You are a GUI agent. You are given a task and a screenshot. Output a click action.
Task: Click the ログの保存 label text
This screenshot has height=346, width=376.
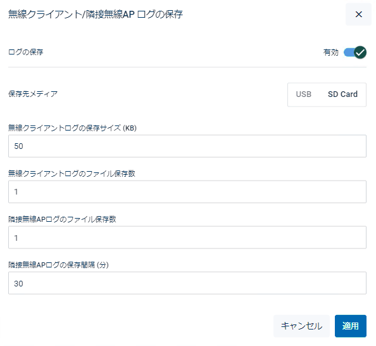click(x=26, y=52)
